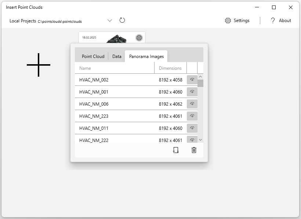This screenshot has width=301, height=219.
Task: Sort by the Name column header
Action: click(x=115, y=68)
